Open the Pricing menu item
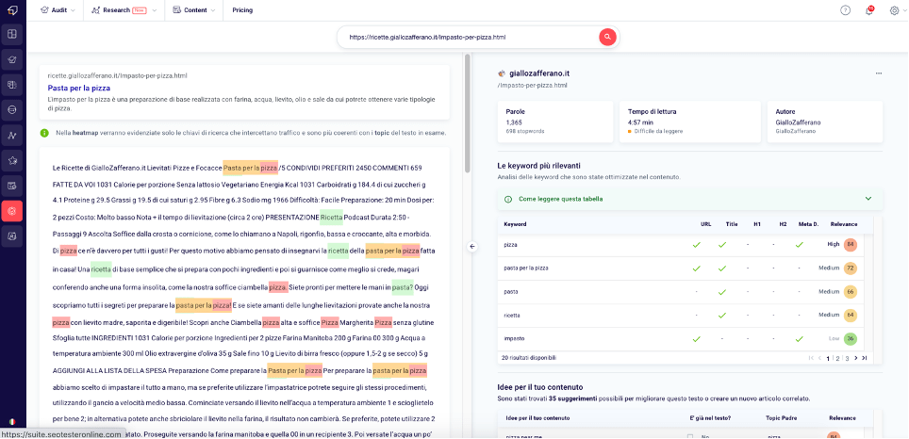The image size is (909, 439). (x=242, y=10)
